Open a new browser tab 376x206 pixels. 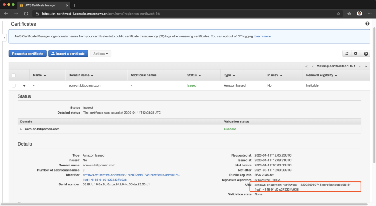[75, 5]
